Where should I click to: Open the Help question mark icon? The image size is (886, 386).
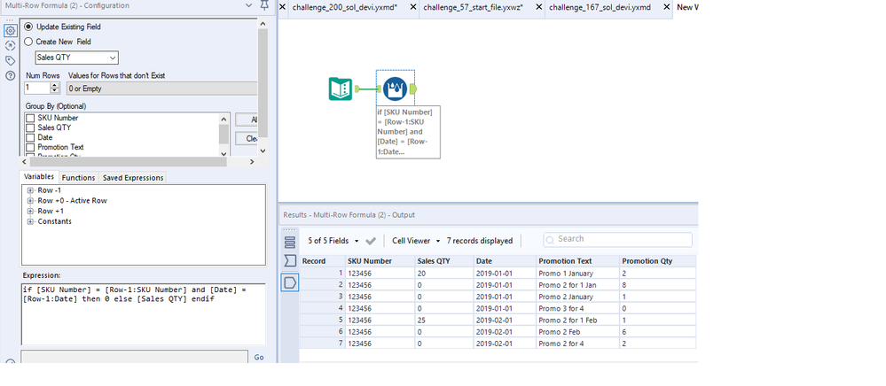10,75
